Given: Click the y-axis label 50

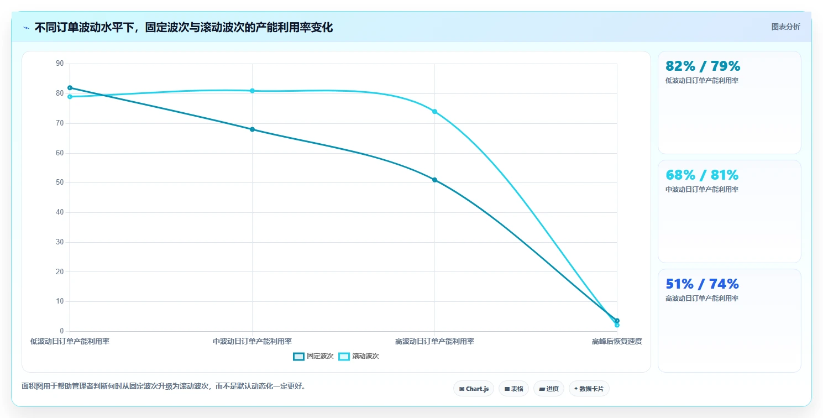Looking at the screenshot, I should click(x=60, y=182).
